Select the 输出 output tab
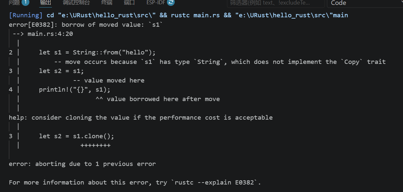 click(45, 3)
